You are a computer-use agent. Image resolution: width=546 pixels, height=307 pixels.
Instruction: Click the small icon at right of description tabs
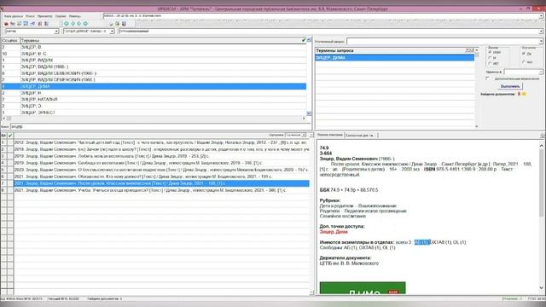[x=543, y=135]
